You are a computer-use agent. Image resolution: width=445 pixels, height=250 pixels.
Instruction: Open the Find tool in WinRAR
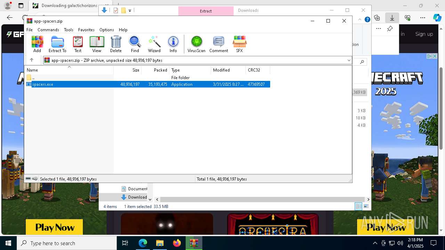pos(135,44)
